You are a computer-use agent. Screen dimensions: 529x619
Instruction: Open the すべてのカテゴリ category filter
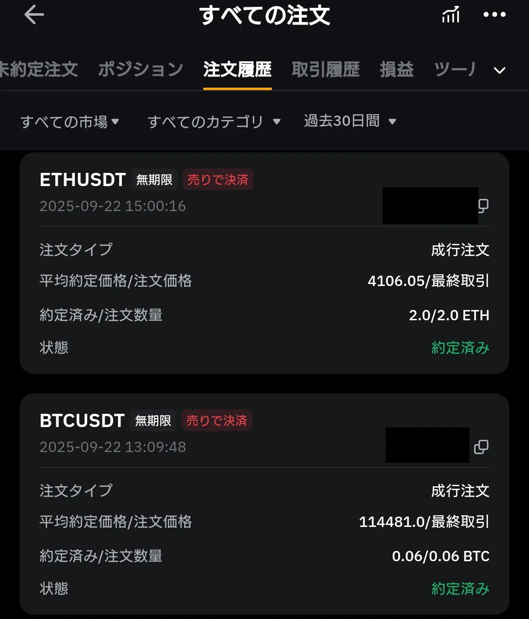click(x=214, y=121)
